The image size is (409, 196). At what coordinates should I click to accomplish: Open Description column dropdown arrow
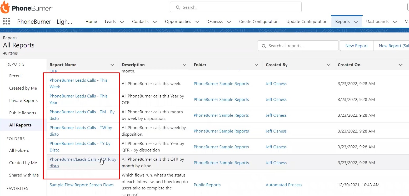184,65
